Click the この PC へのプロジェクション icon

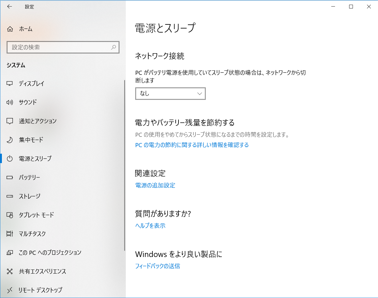pyautogui.click(x=10, y=253)
